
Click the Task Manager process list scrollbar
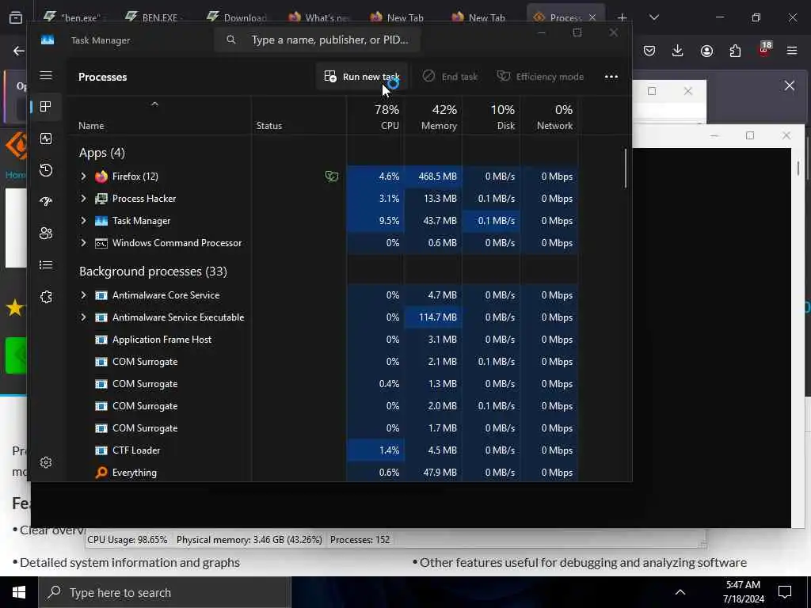click(626, 169)
